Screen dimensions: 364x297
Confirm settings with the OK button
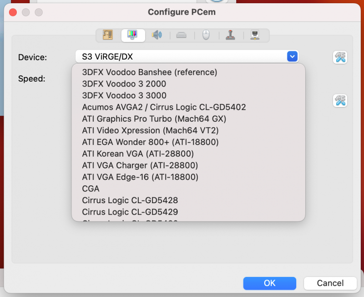point(270,283)
